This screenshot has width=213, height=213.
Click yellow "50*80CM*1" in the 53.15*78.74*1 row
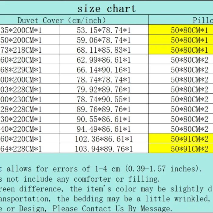tap(189, 30)
